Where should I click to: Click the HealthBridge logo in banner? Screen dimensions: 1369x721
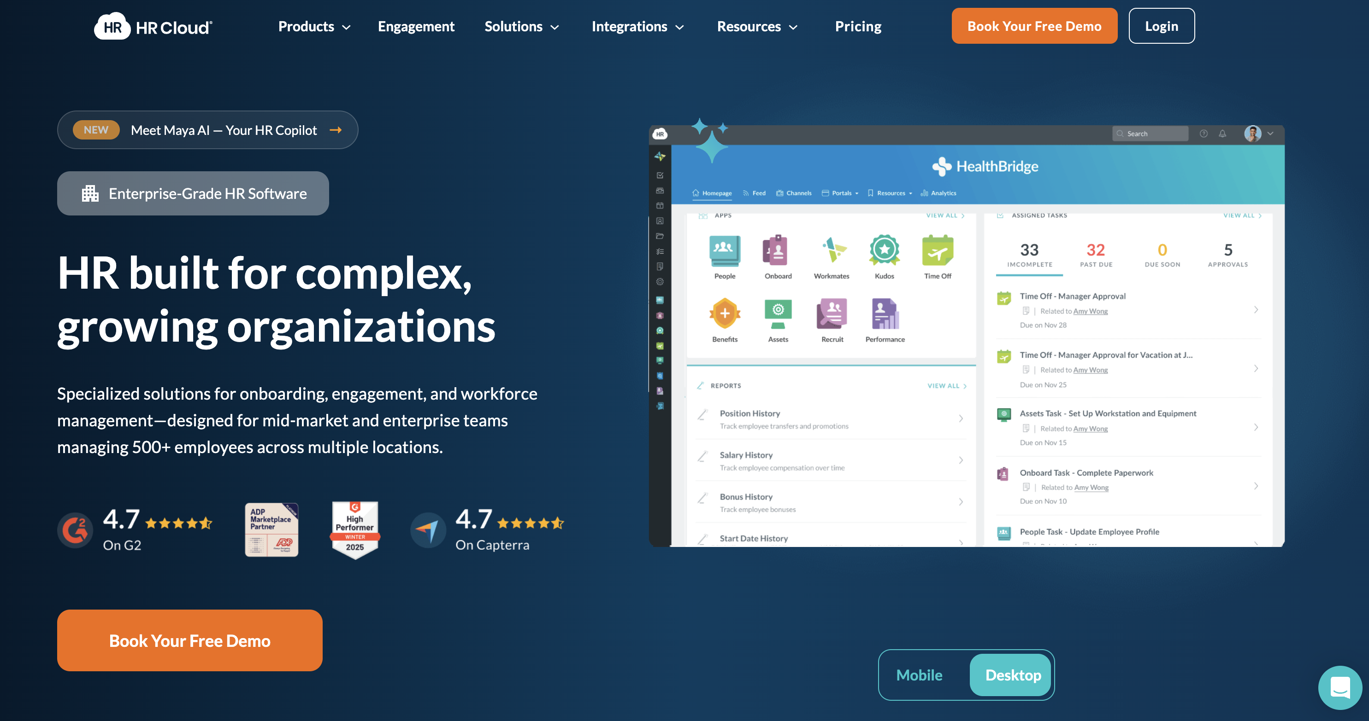pyautogui.click(x=985, y=167)
